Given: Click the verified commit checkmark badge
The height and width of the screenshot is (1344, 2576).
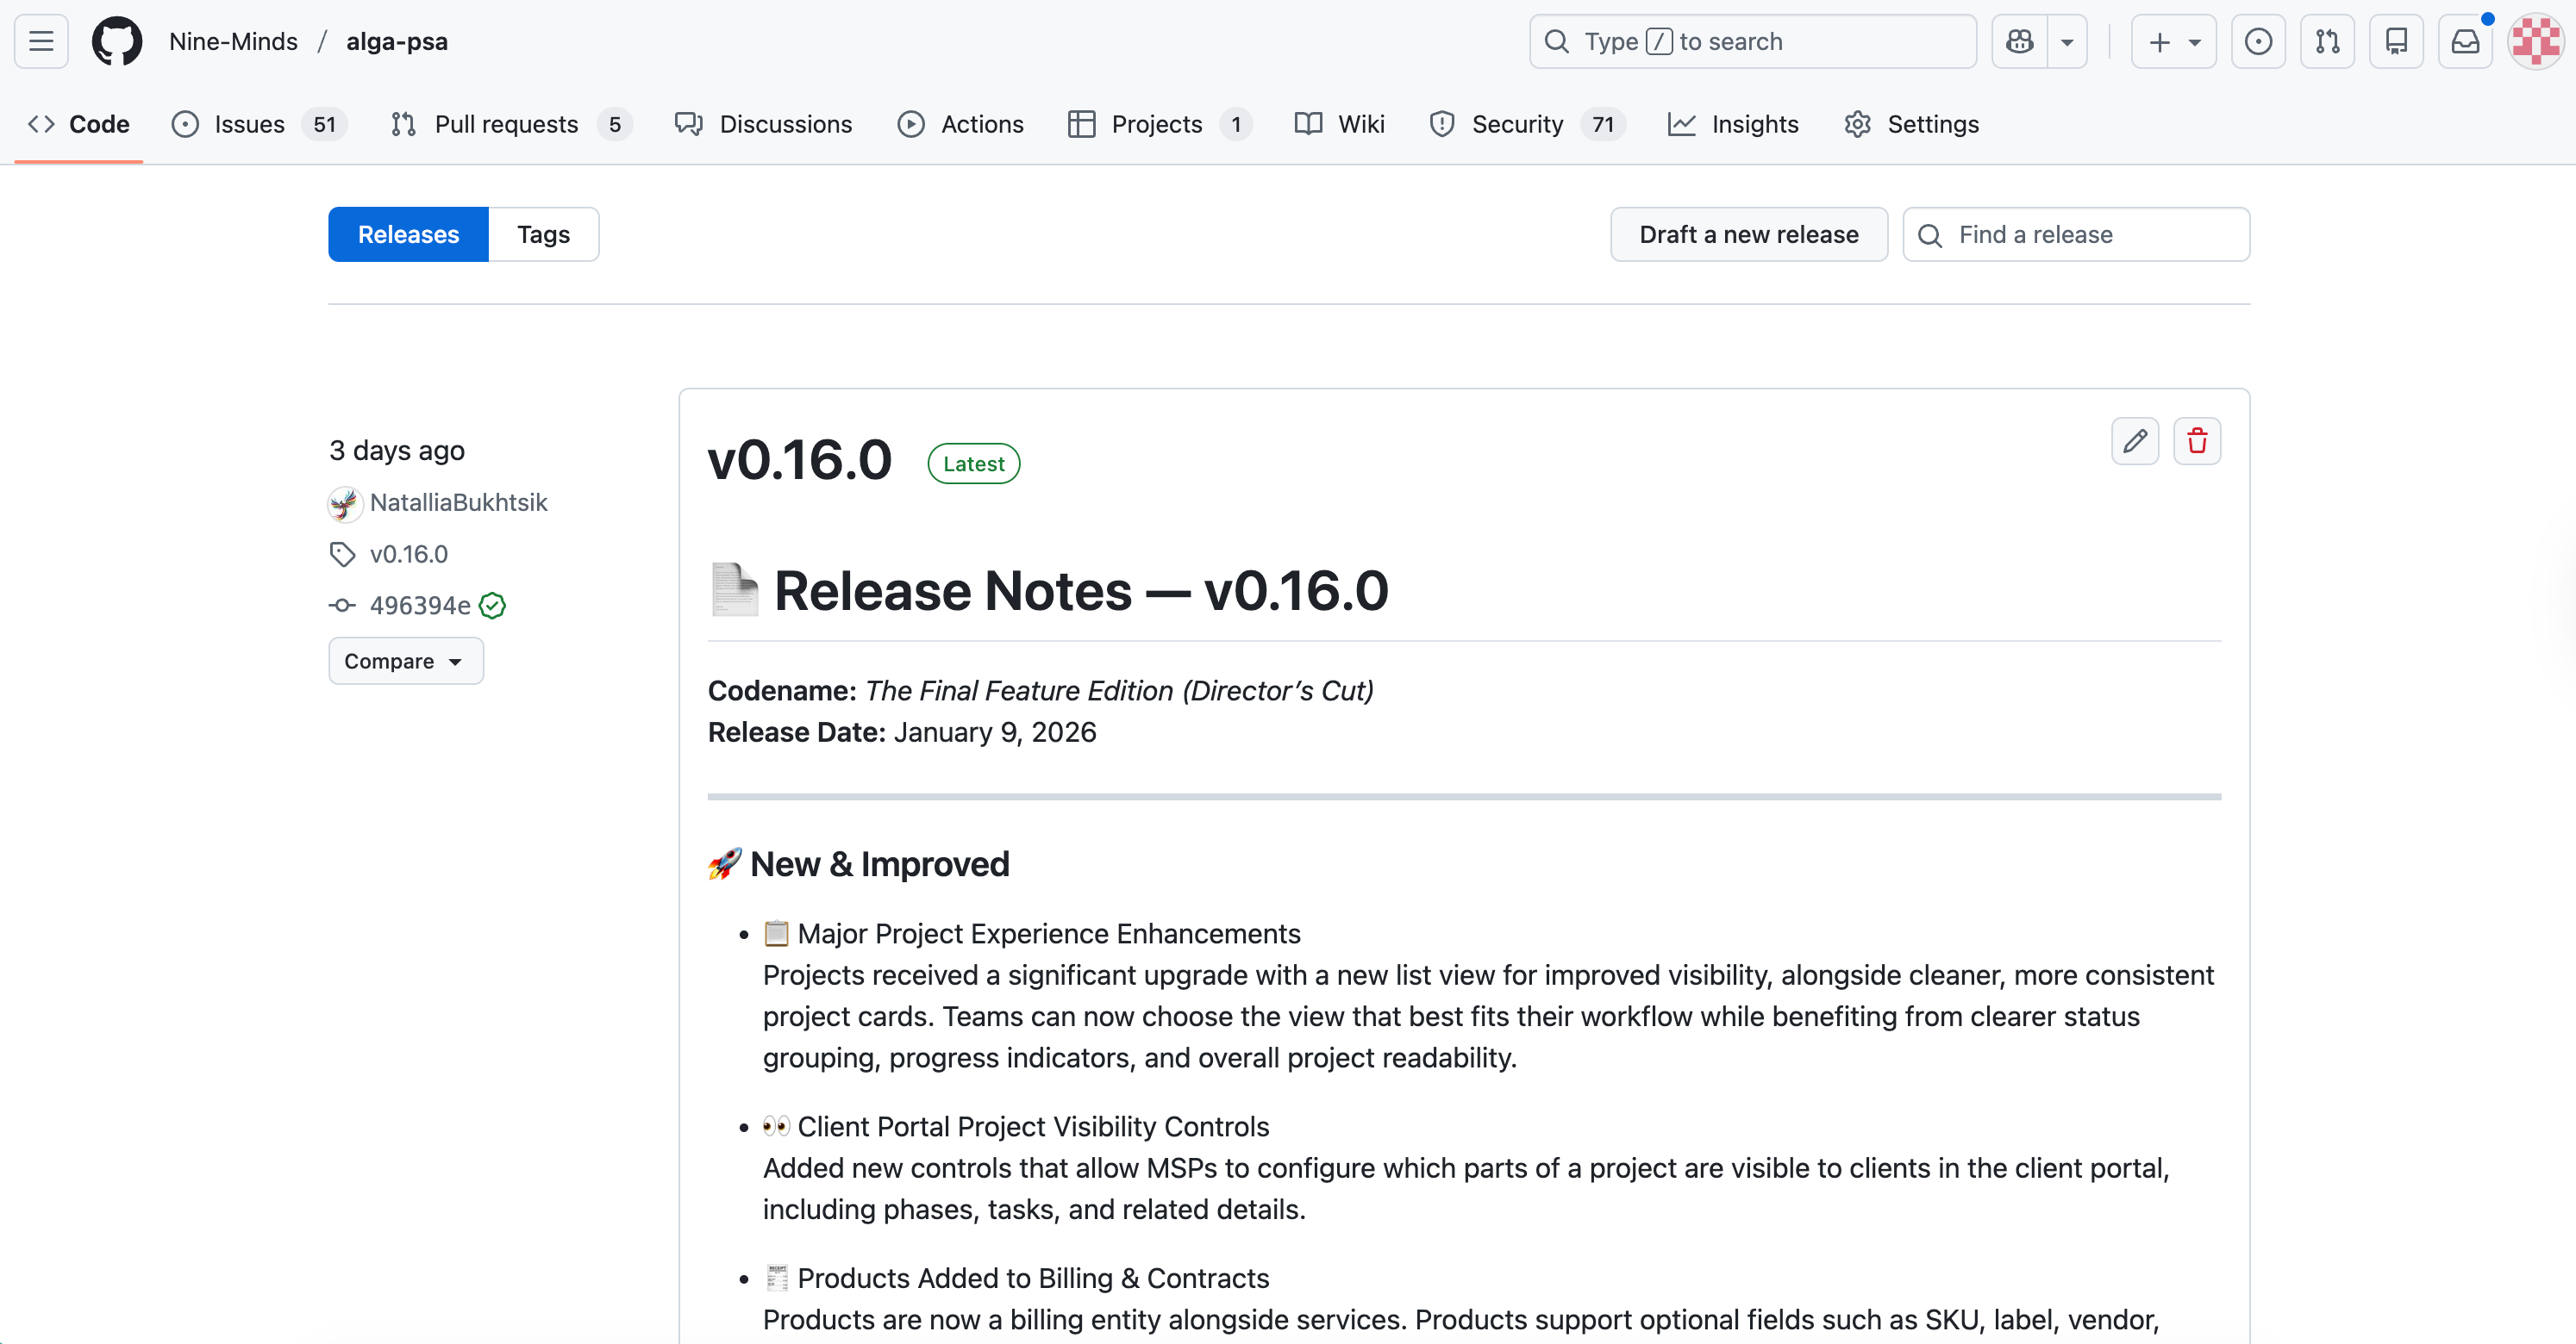Looking at the screenshot, I should point(492,606).
